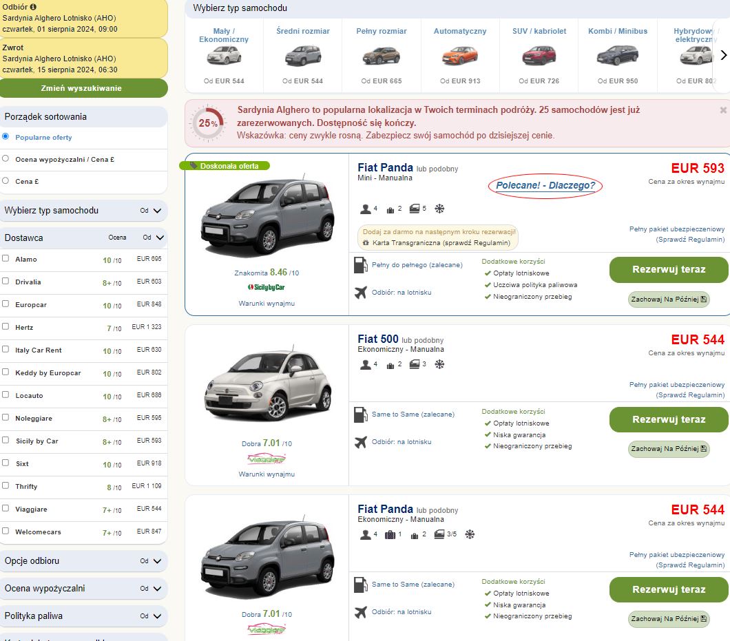Click the Fiat 500 car image
Viewport: 730px width, 641px height.
268,383
